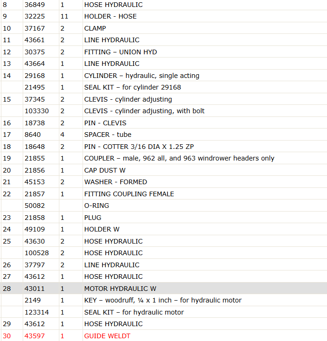
Task: Select the CAP DUST W row
Action: pos(163,170)
